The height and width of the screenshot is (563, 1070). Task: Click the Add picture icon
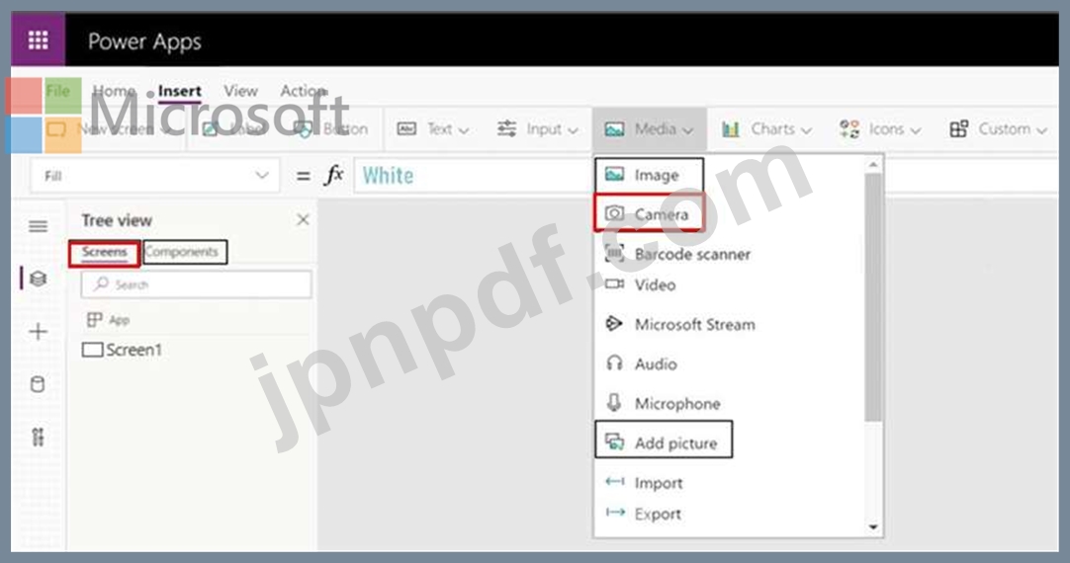click(614, 442)
